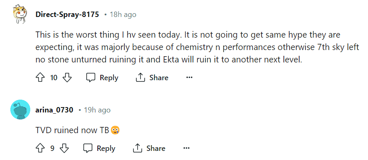Downvote arina_0730's comment
The image size is (368, 160).
(64, 148)
